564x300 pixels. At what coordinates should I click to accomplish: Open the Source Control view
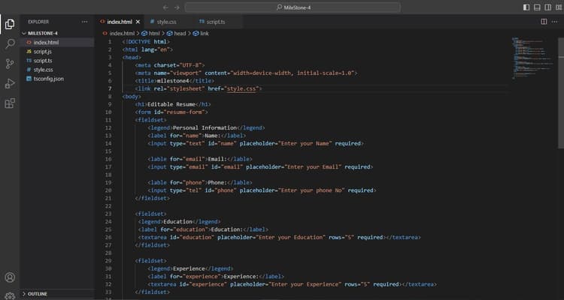click(10, 64)
